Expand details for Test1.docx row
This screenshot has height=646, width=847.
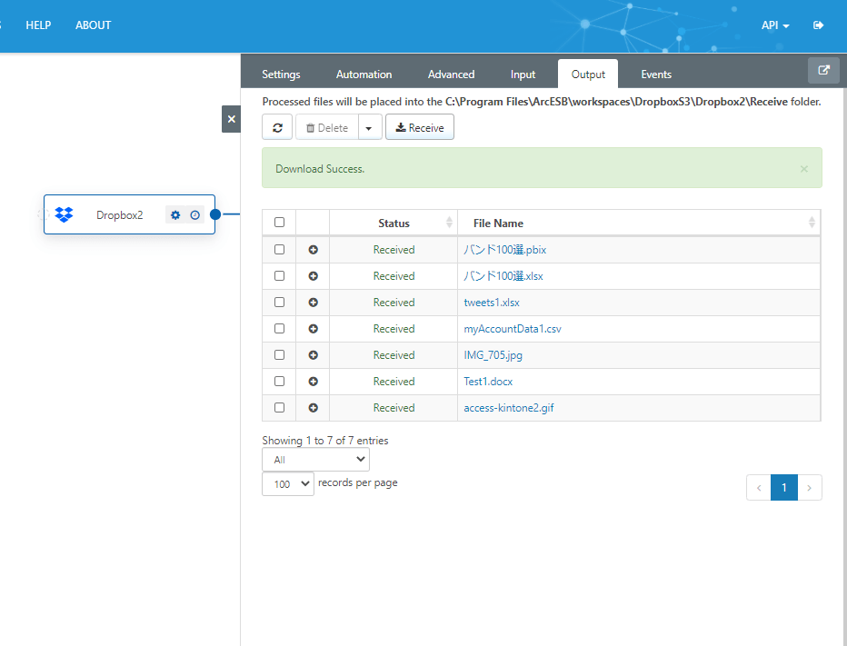(x=313, y=382)
